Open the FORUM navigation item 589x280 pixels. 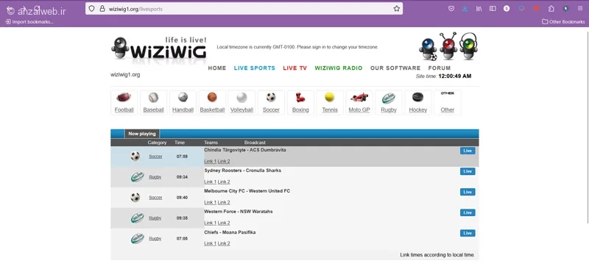(439, 68)
